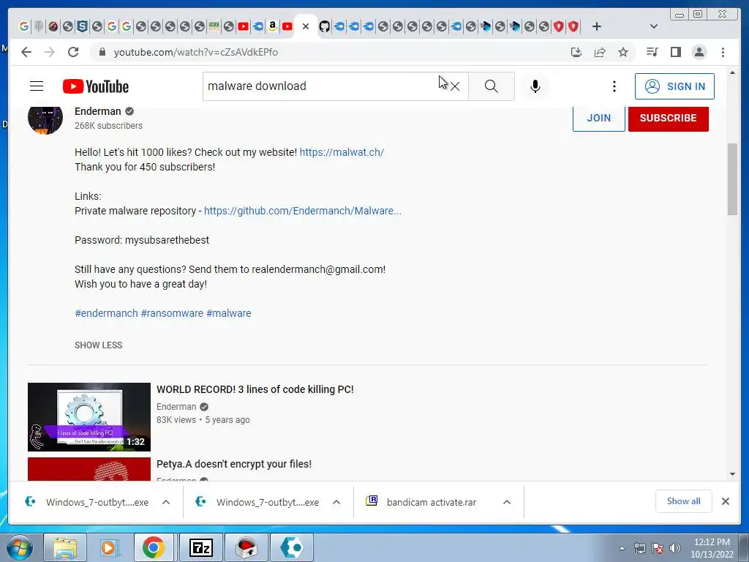Open the Action Center flag icon

658,548
